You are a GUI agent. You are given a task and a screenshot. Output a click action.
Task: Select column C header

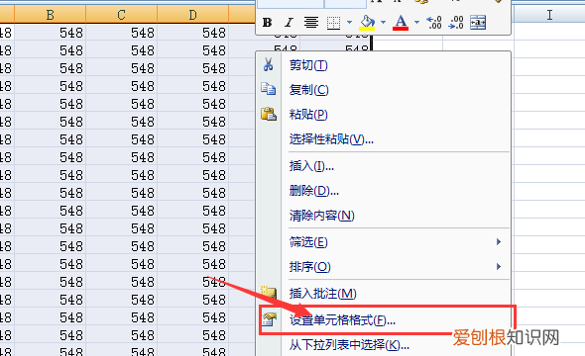pos(122,15)
